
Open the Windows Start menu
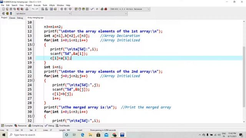click(4, 135)
